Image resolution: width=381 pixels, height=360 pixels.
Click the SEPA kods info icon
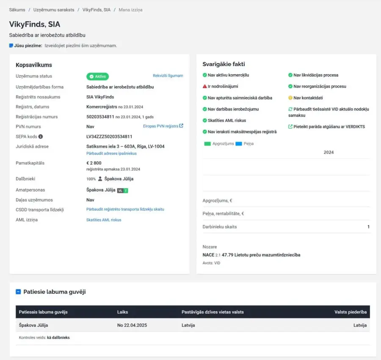[41, 137]
